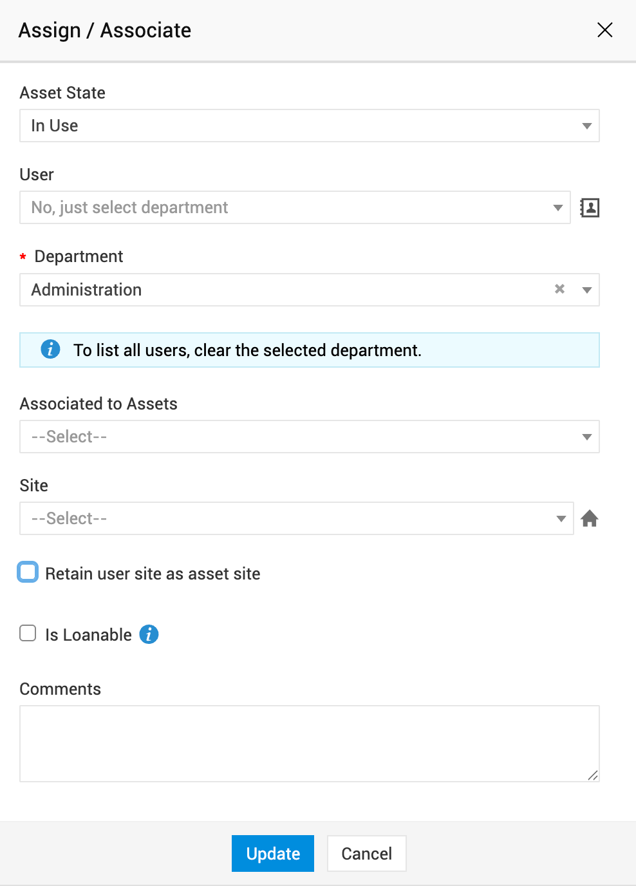Open the Asset State dropdown
Screen dimensions: 636x886
point(586,126)
